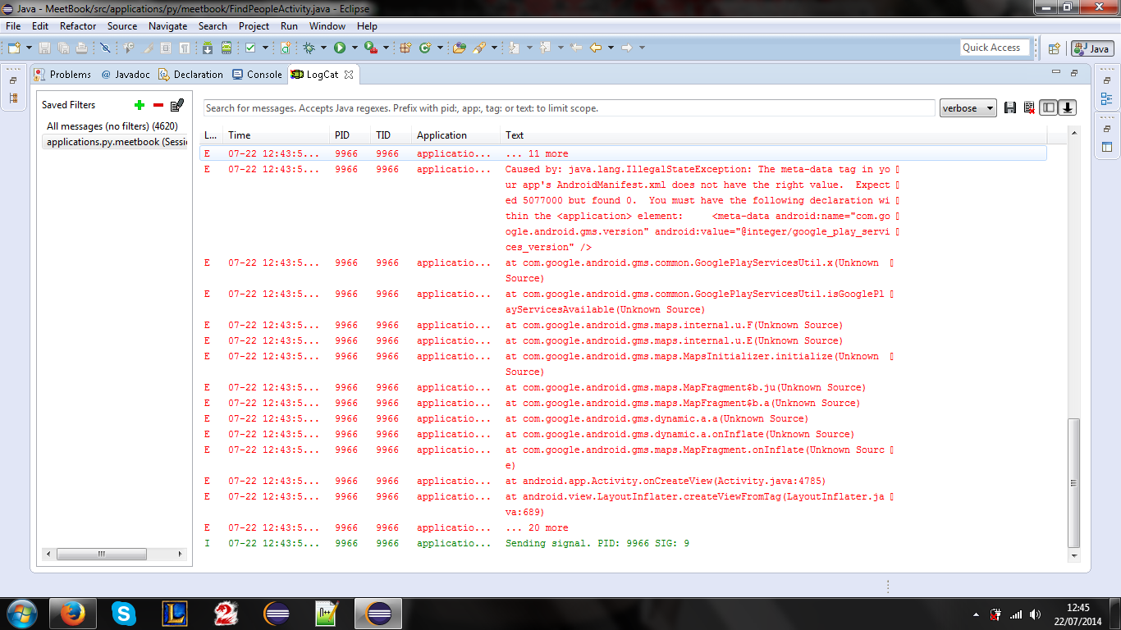Open the Refactor menu
This screenshot has width=1121, height=630.
78,26
